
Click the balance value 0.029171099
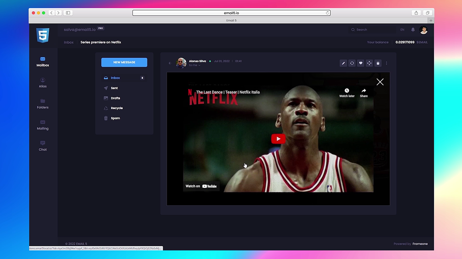405,42
